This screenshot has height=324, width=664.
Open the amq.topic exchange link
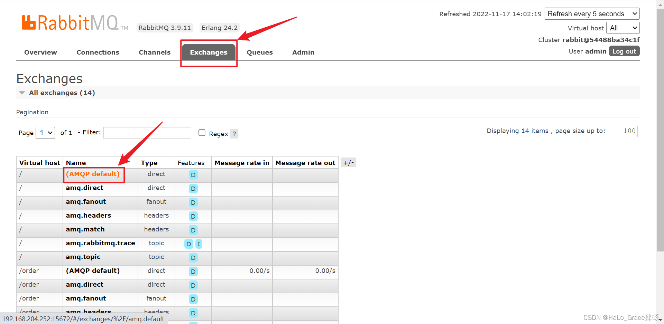(x=83, y=257)
